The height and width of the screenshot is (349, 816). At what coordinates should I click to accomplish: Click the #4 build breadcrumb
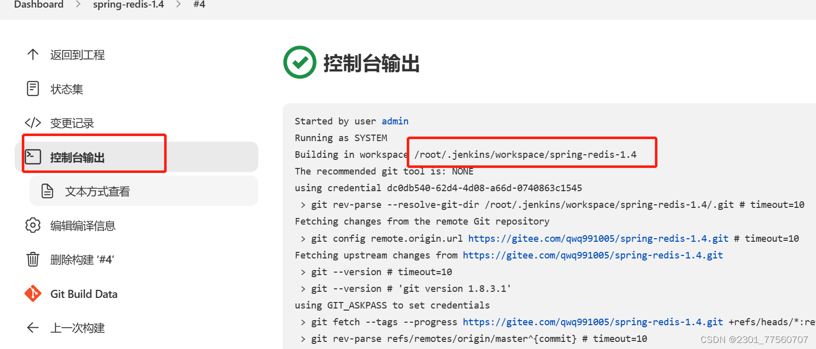[199, 5]
